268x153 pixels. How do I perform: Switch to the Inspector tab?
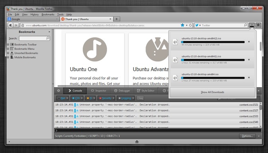click(99, 91)
